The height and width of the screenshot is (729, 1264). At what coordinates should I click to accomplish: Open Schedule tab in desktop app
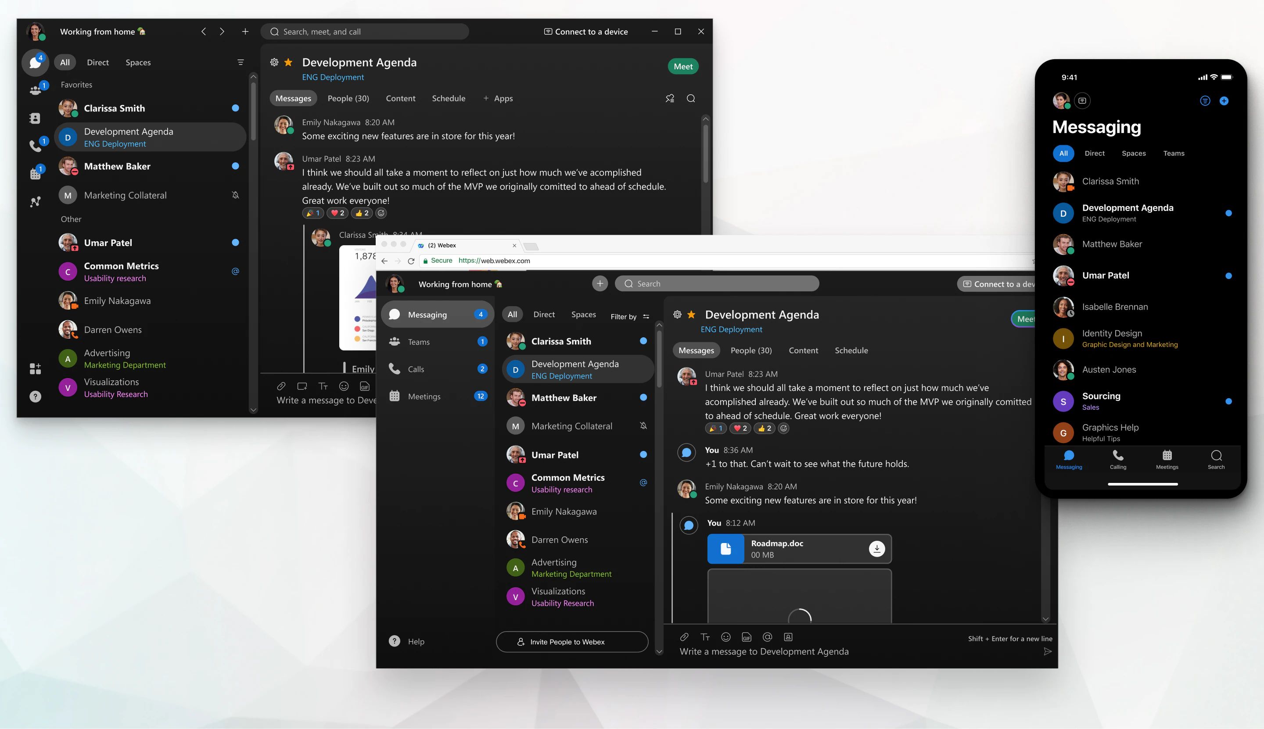[x=449, y=98]
